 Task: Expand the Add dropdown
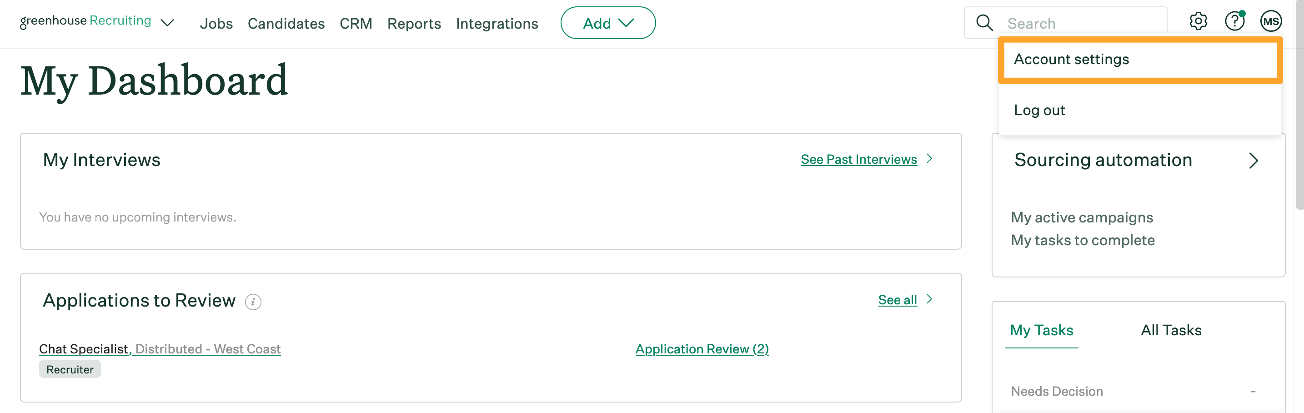pos(607,23)
